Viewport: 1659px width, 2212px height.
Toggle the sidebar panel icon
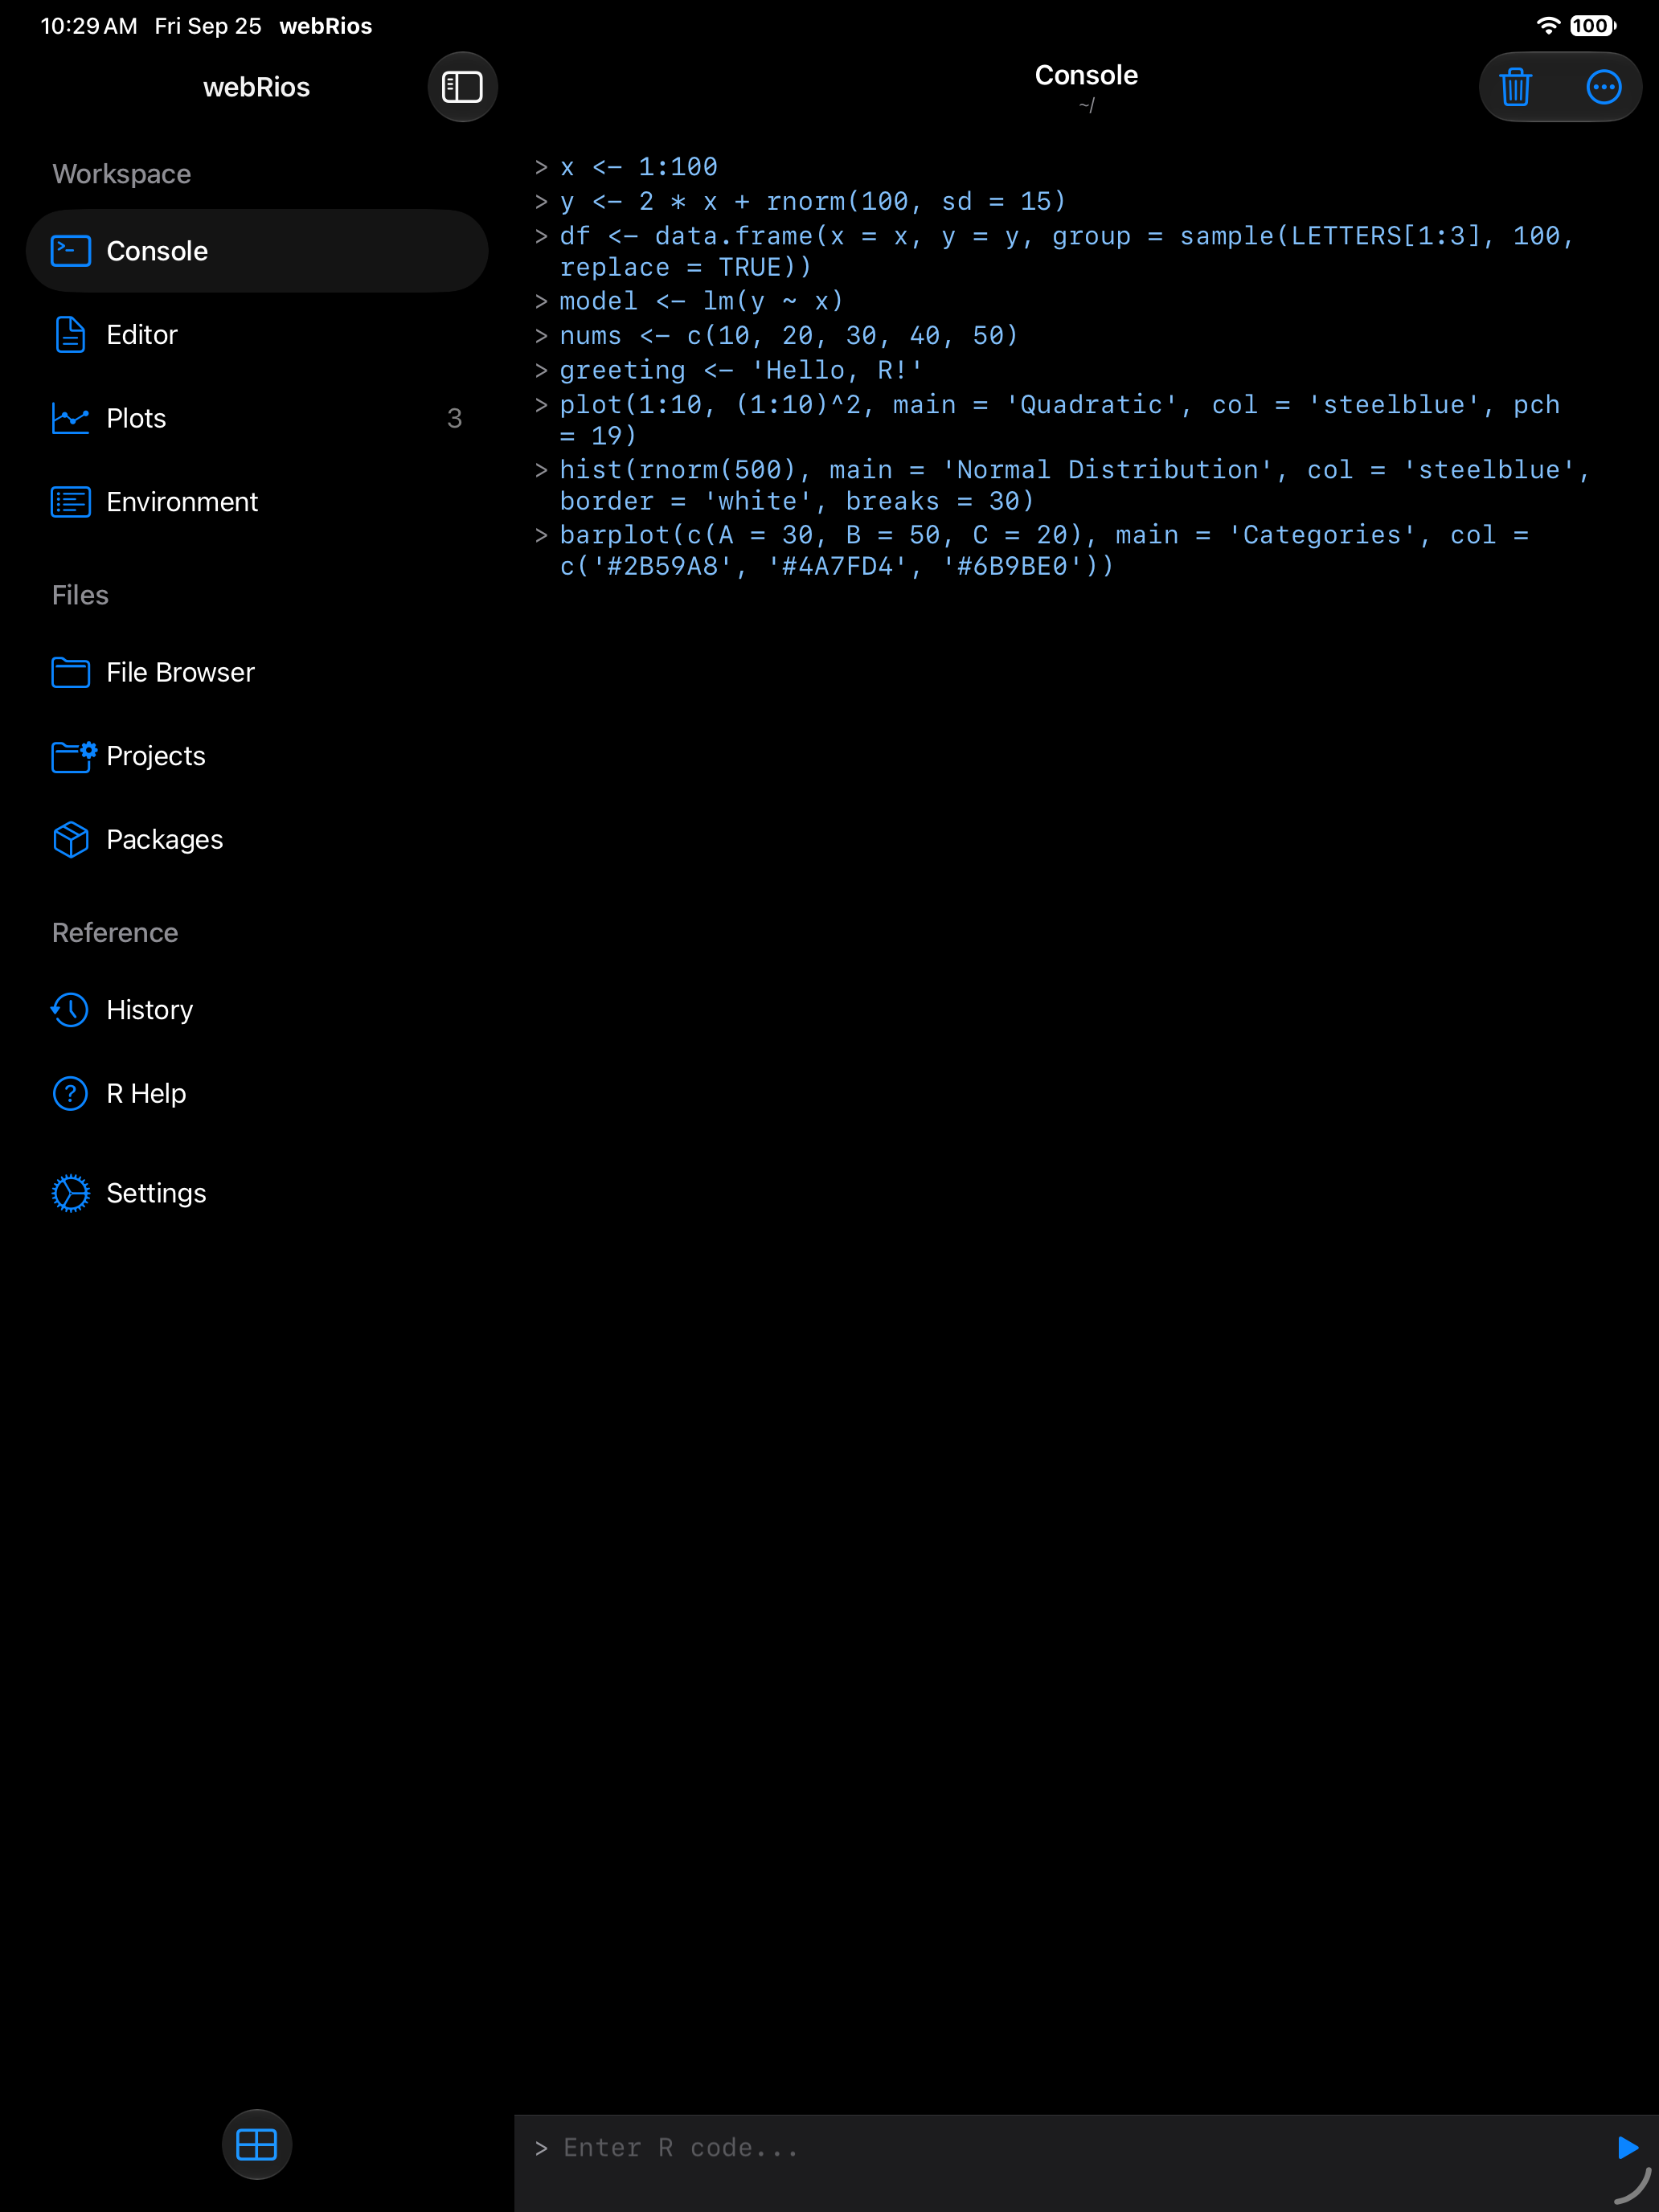click(x=462, y=87)
